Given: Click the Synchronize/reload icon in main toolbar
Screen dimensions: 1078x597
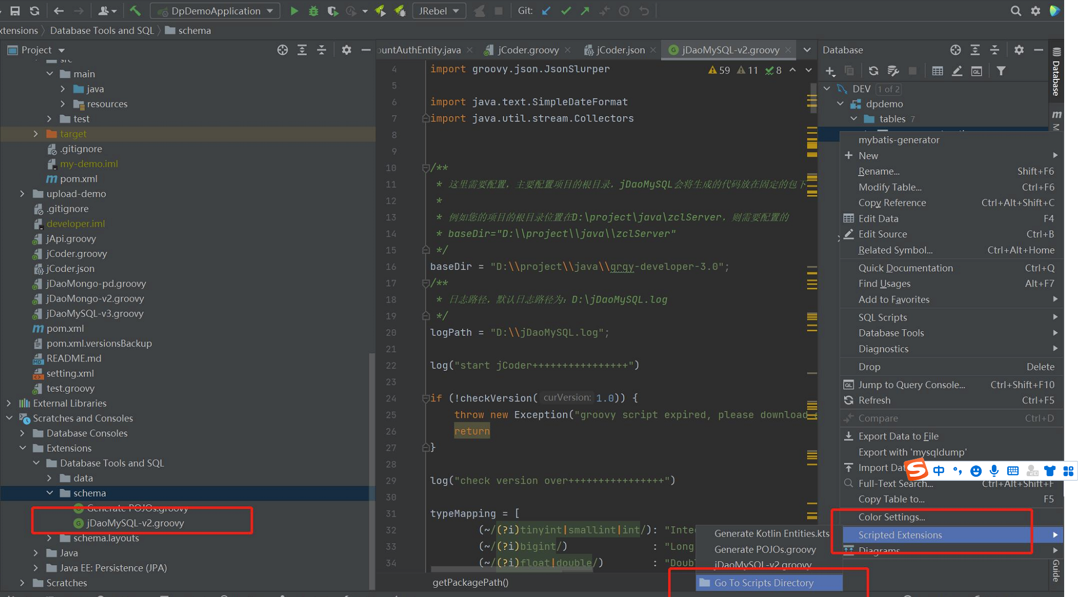Looking at the screenshot, I should click(34, 11).
